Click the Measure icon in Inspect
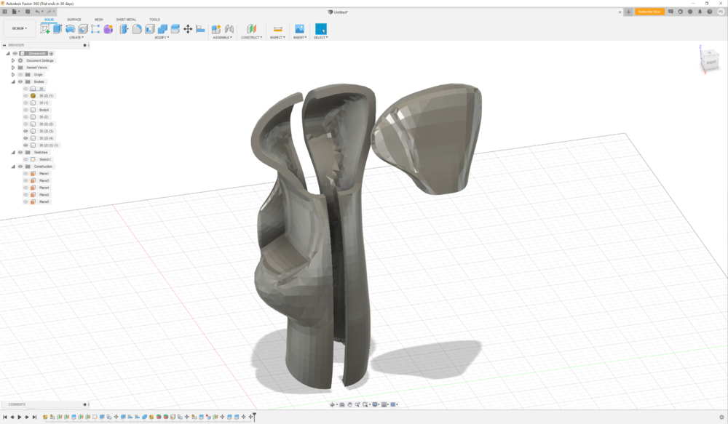This screenshot has width=728, height=424. click(277, 29)
